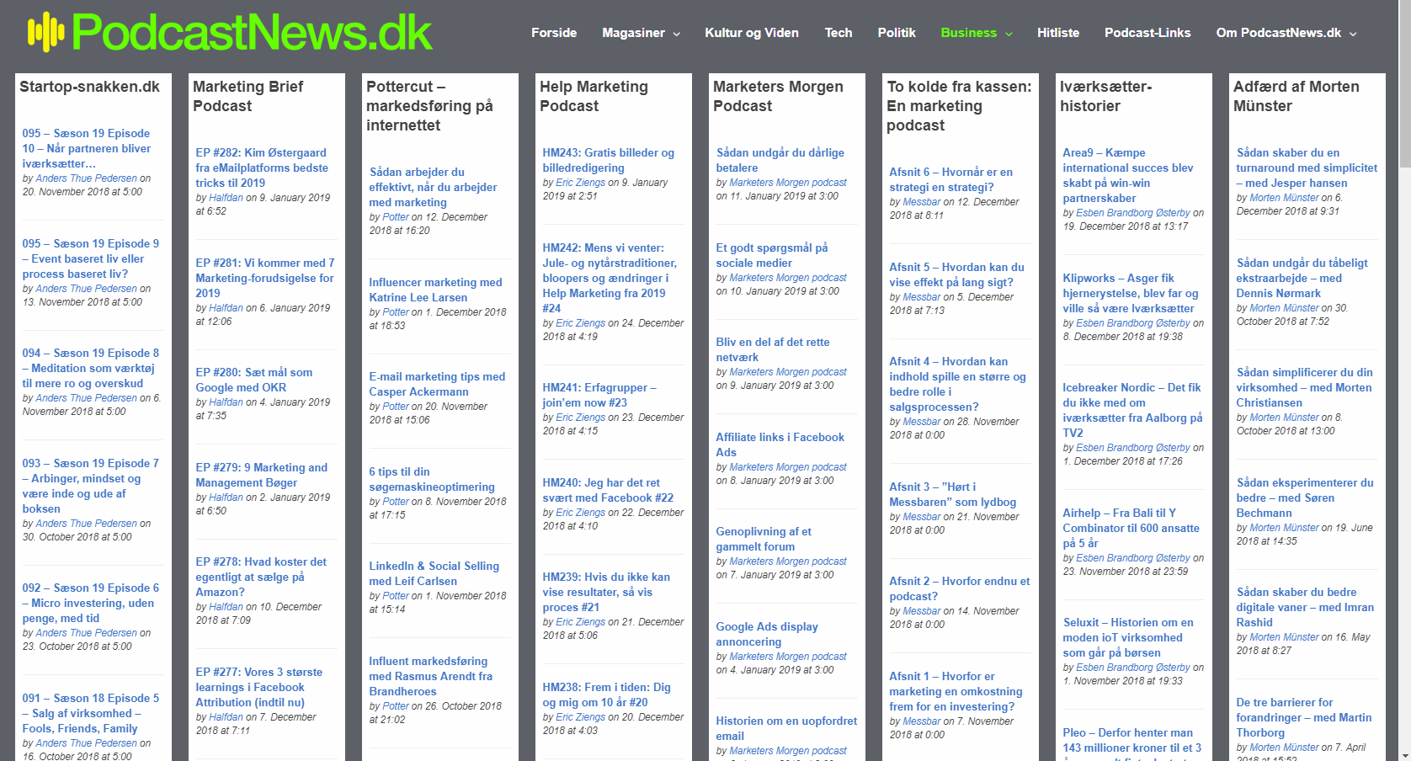The image size is (1411, 761).
Task: Open Afsnit 3 Hørt i Messbaren som lydbog
Action: [953, 494]
